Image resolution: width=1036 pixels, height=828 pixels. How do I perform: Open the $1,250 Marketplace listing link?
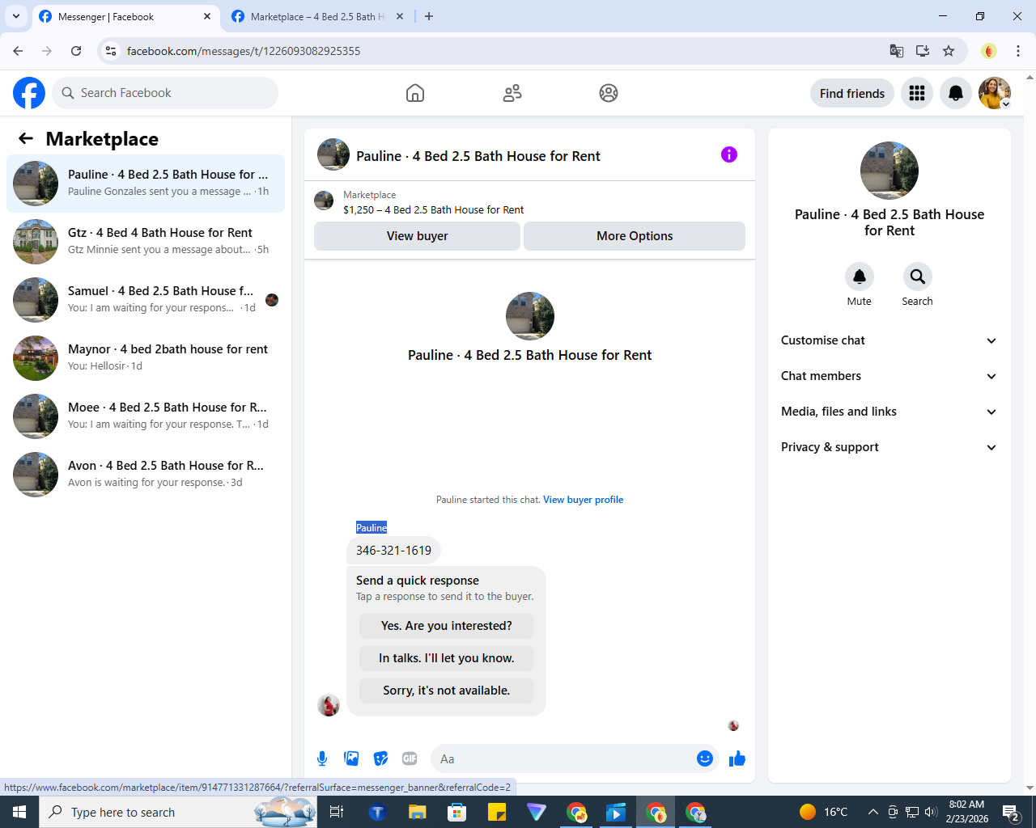434,210
